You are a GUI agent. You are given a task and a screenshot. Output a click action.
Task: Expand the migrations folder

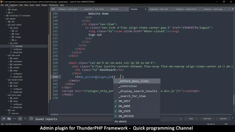(8, 65)
